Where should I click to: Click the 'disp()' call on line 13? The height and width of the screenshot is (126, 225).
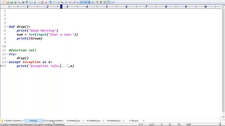22,58
